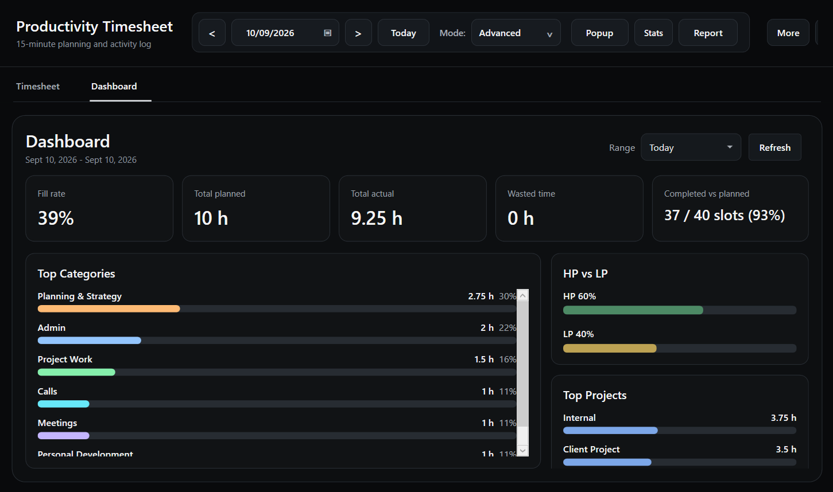Click the Admin category bar

(x=277, y=340)
